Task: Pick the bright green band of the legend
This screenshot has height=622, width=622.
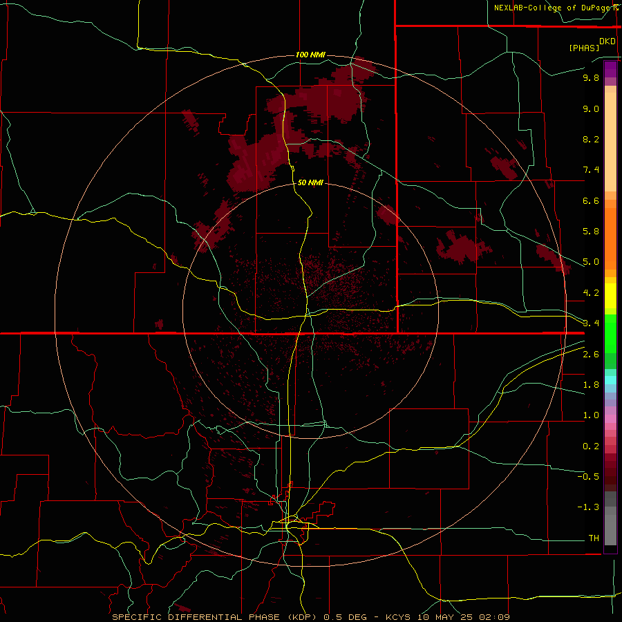Action: tap(610, 333)
